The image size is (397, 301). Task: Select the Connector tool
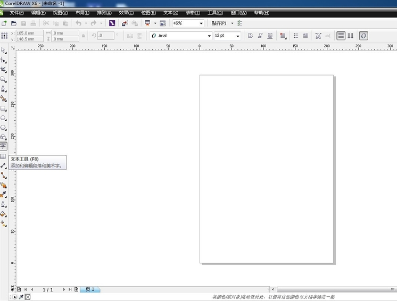(4, 175)
